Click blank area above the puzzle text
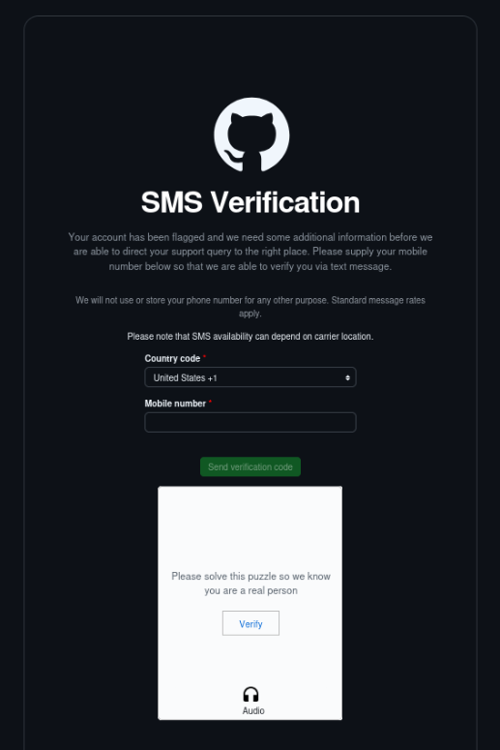500x750 pixels. 250,526
